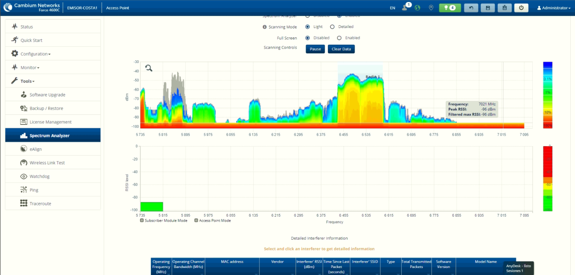Viewport: 575px width, 275px height.
Task: Click the location pin icon in header
Action: click(x=431, y=8)
